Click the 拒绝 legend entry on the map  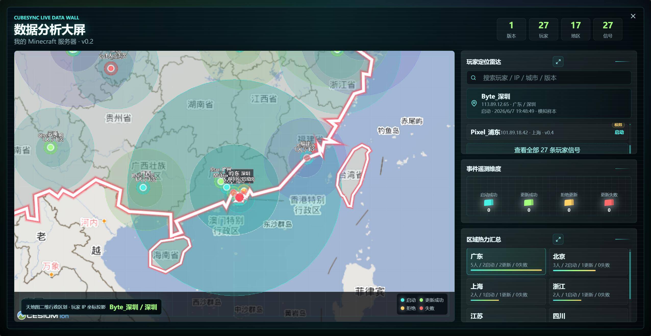[x=408, y=308]
